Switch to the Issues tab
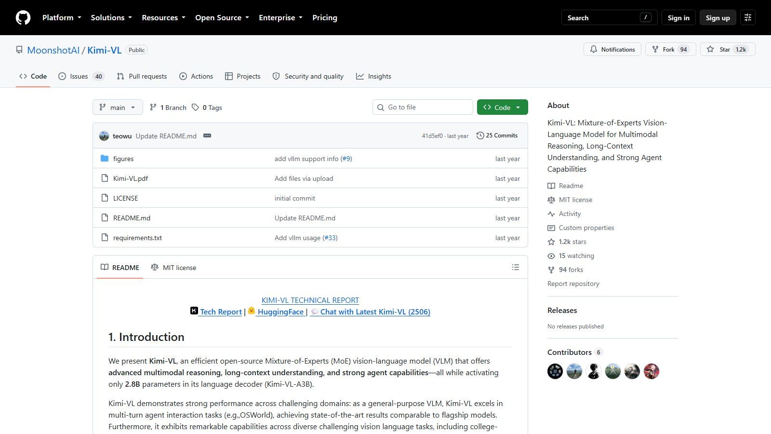Image resolution: width=771 pixels, height=434 pixels. click(x=81, y=76)
